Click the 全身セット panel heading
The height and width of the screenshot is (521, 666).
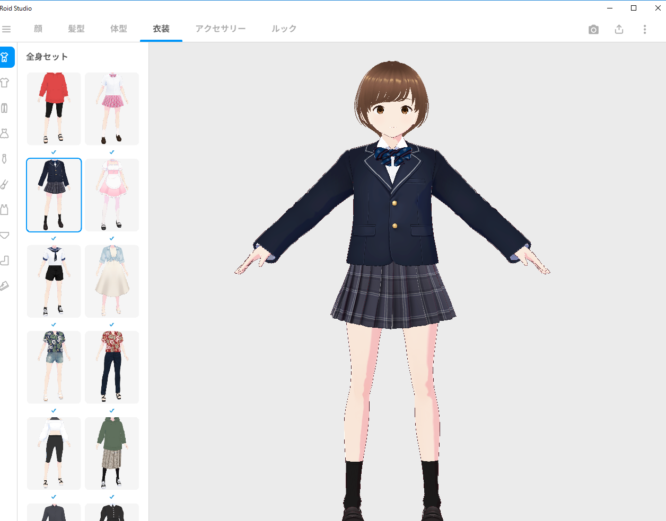coord(47,57)
